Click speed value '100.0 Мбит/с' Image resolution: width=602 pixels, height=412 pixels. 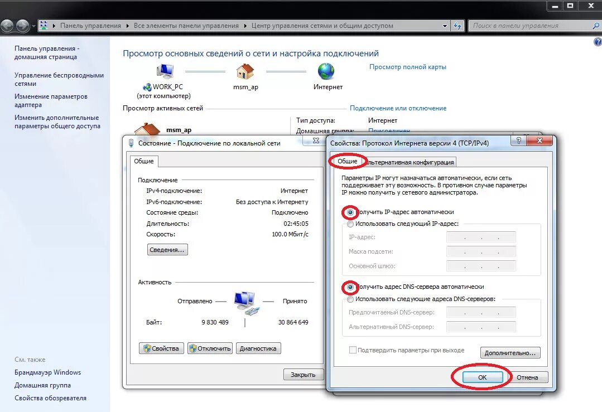pyautogui.click(x=290, y=234)
